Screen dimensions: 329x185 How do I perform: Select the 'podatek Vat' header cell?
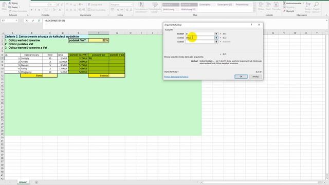(x=98, y=55)
